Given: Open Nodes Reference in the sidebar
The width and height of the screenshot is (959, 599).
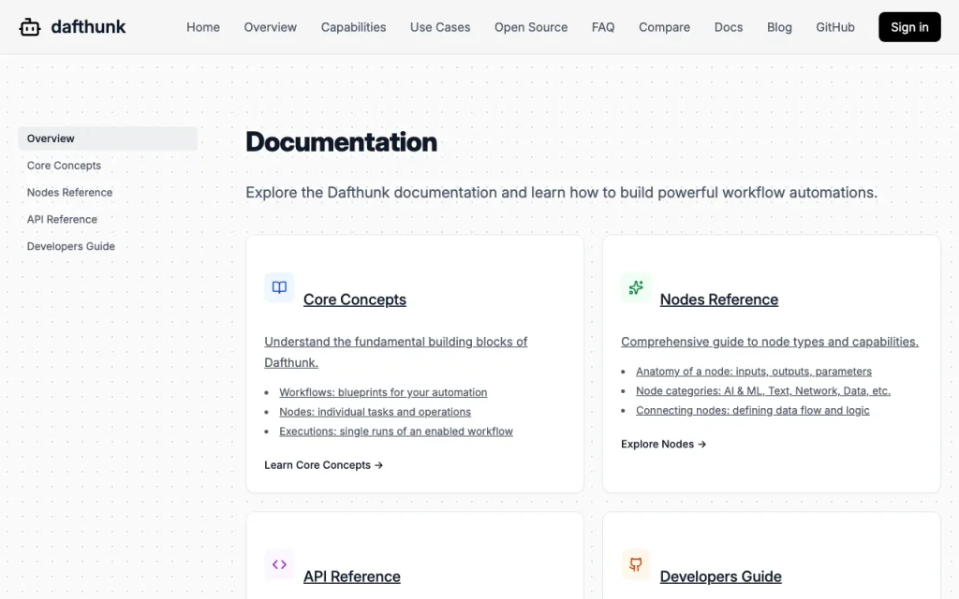Looking at the screenshot, I should (x=69, y=193).
